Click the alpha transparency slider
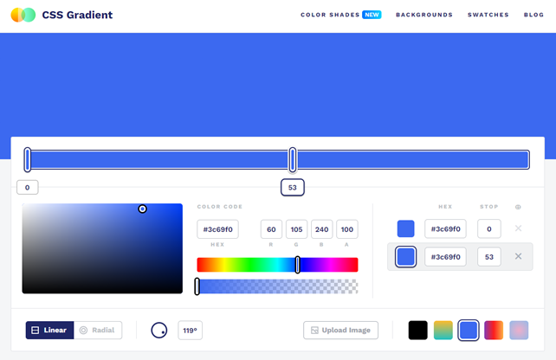Viewport: 556px width, 360px height. click(277, 286)
